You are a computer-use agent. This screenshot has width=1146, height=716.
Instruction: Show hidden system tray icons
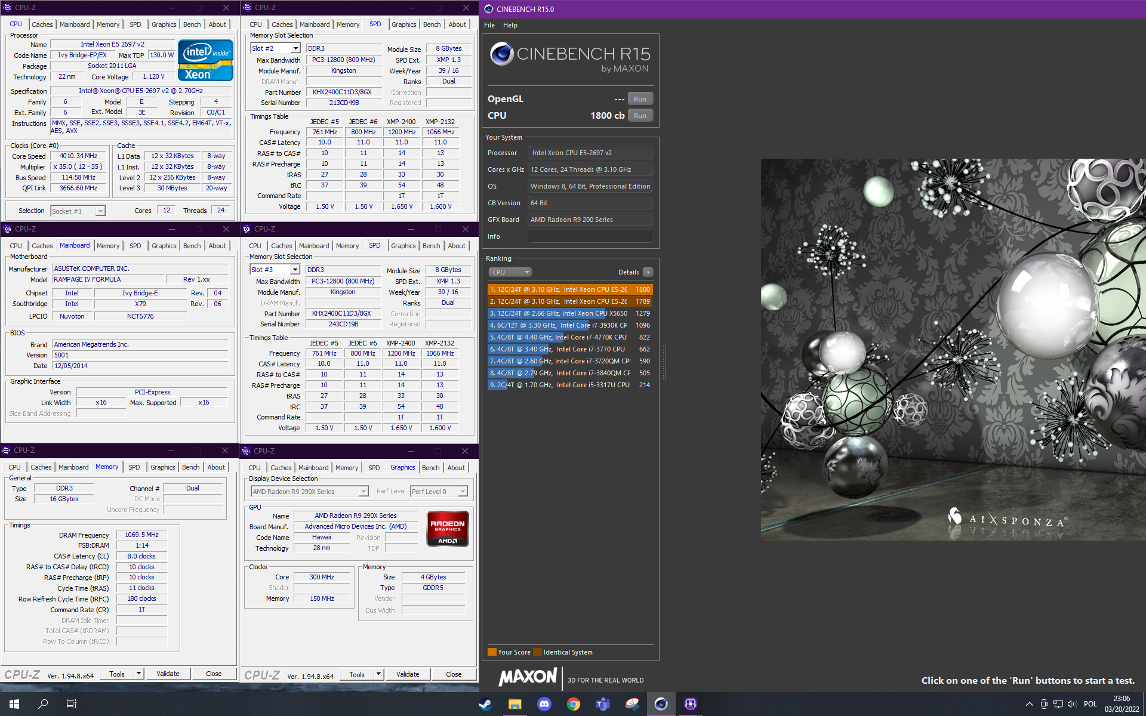[x=1029, y=704]
